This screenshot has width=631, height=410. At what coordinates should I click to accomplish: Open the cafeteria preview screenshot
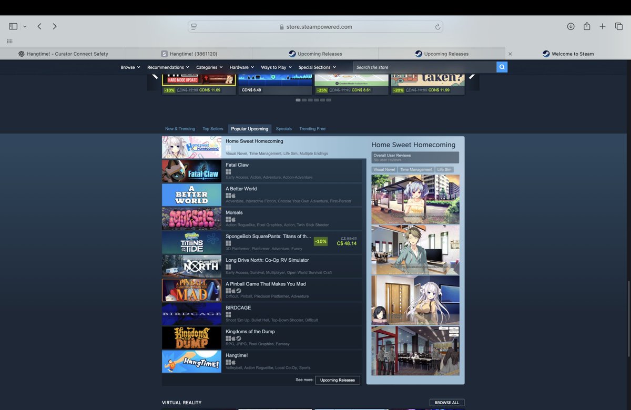tap(415, 351)
